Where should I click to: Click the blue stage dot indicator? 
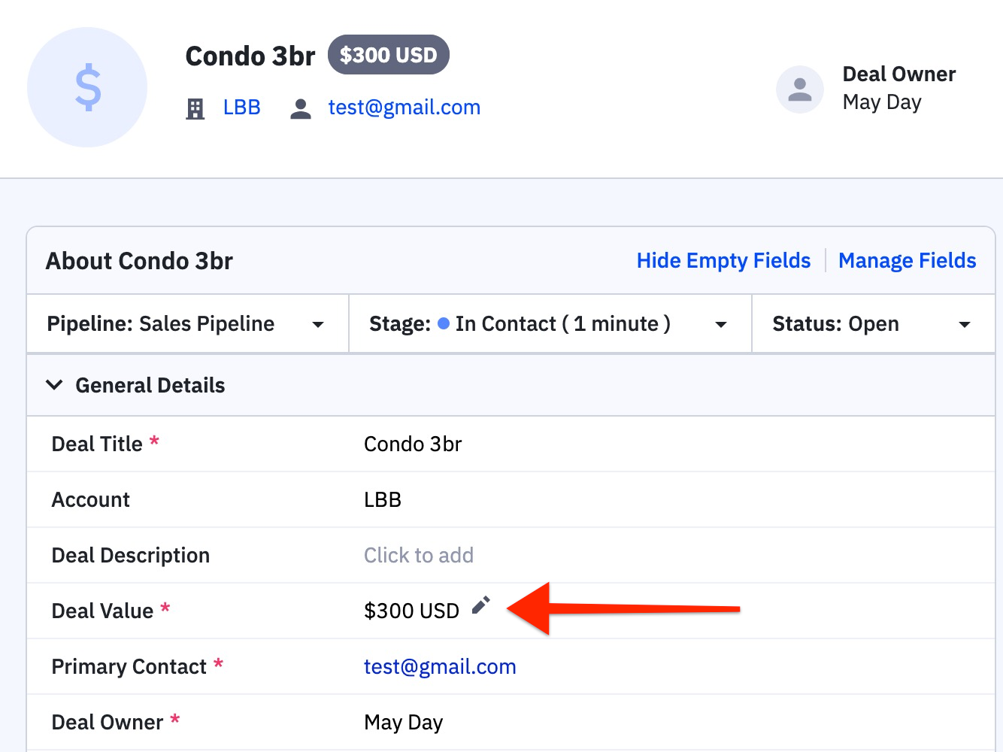coord(444,323)
